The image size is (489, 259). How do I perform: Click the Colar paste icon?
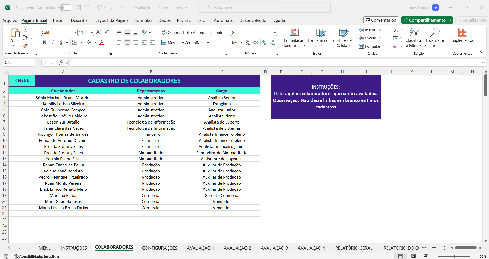coord(15,33)
